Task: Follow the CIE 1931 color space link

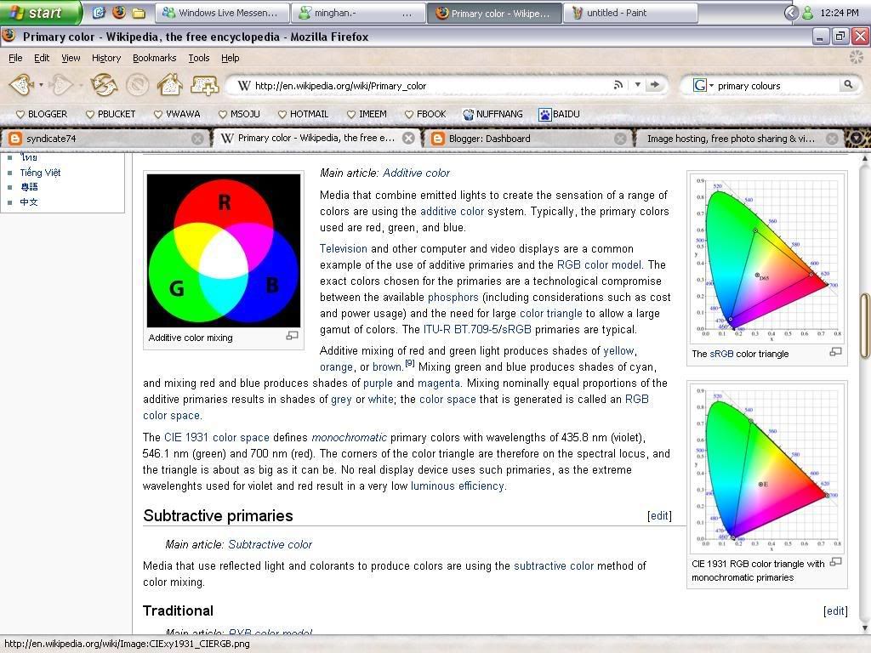Action: point(217,438)
